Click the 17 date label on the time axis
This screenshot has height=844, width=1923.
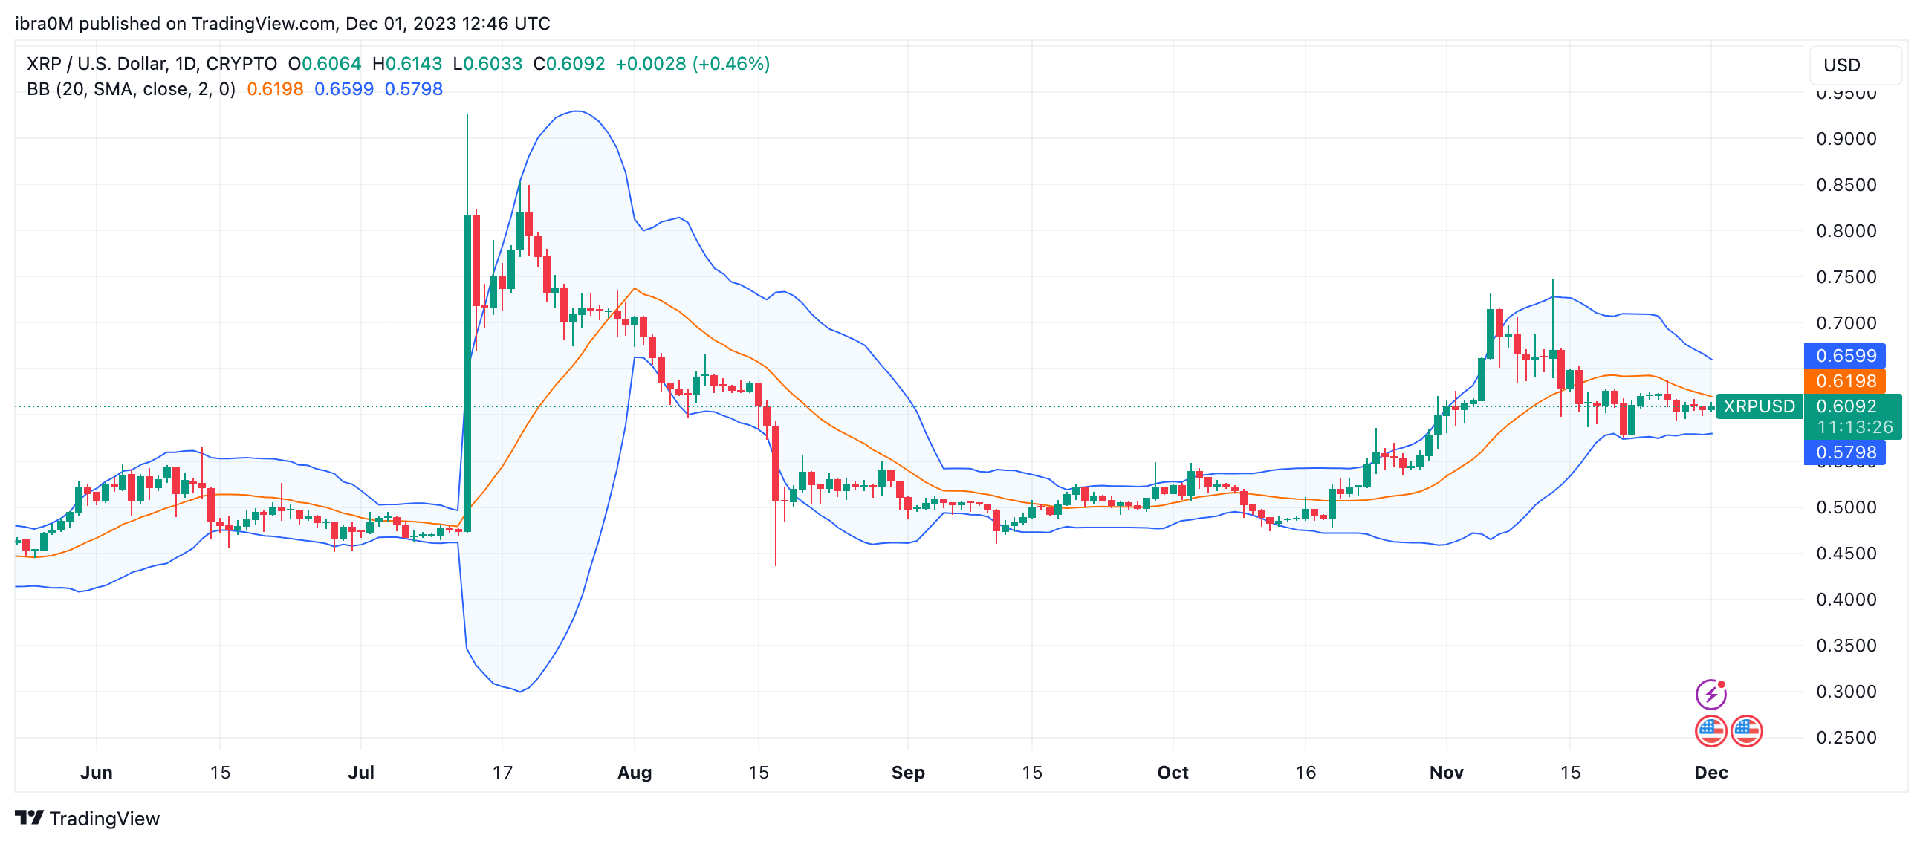[x=502, y=773]
